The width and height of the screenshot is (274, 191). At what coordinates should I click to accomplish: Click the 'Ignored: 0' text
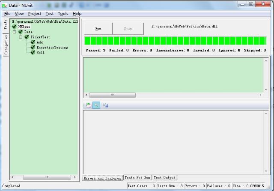(229, 51)
